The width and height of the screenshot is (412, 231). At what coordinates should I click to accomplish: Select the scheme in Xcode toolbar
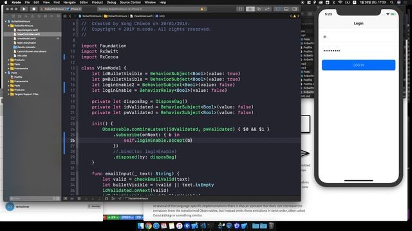(x=53, y=9)
